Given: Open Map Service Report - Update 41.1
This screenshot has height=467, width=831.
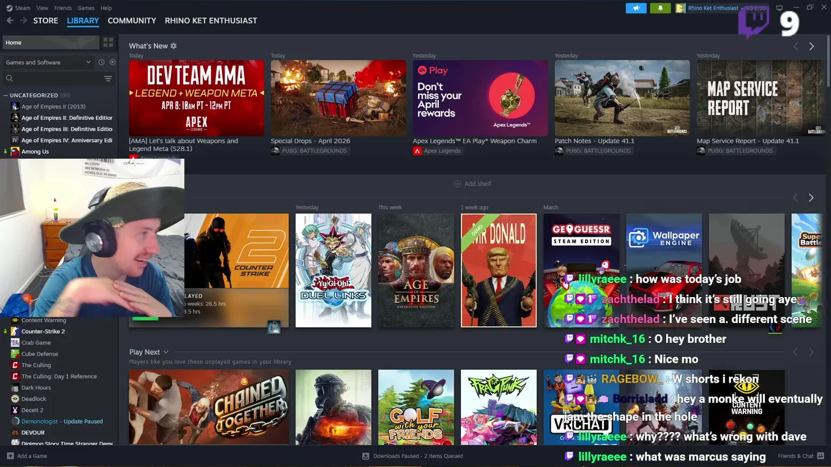Looking at the screenshot, I should 760,98.
